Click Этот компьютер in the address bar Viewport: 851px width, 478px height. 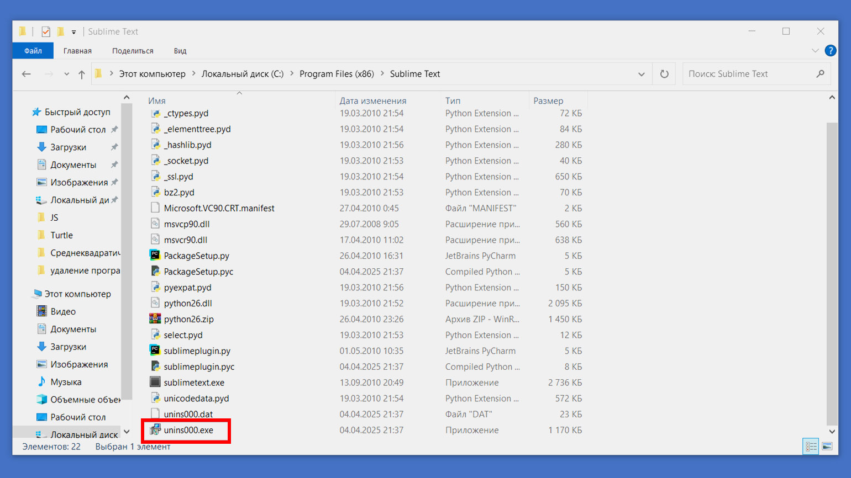pos(153,74)
